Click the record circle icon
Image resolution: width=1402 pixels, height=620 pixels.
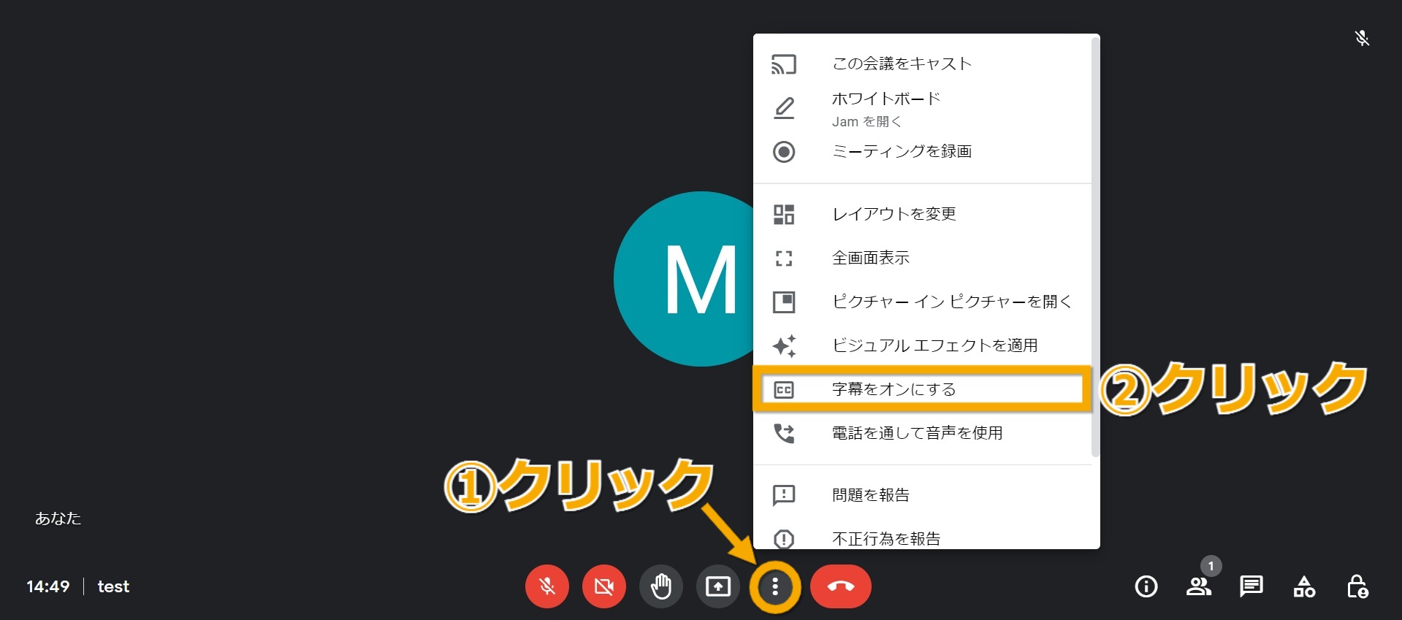pyautogui.click(x=784, y=152)
